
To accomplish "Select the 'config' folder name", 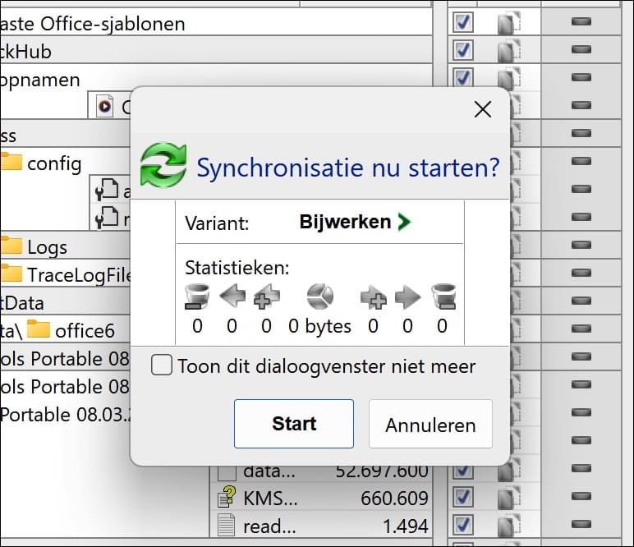I will [54, 163].
